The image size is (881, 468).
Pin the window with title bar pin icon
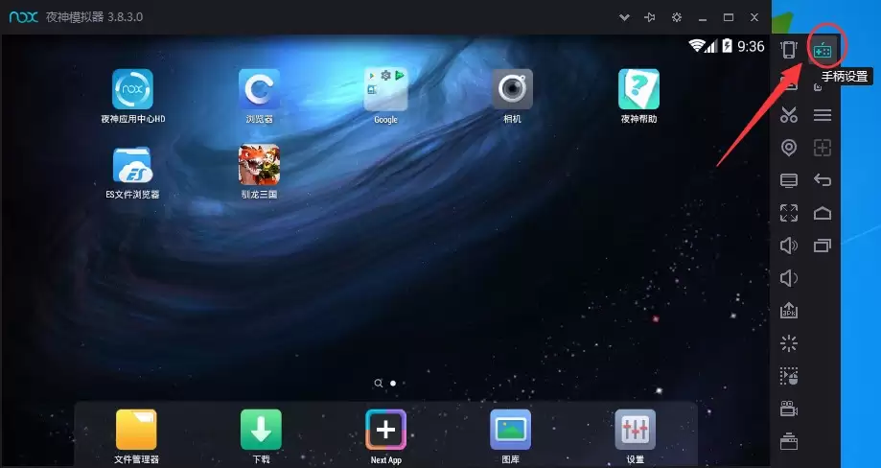[x=650, y=17]
